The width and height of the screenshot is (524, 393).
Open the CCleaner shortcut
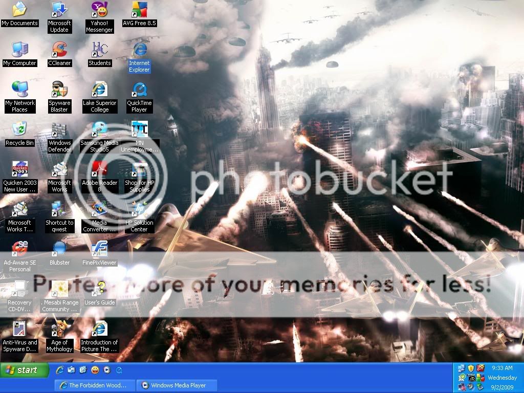click(x=59, y=54)
